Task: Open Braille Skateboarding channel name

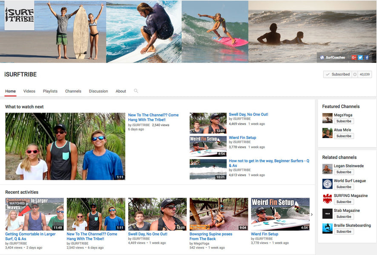Action: [352, 225]
